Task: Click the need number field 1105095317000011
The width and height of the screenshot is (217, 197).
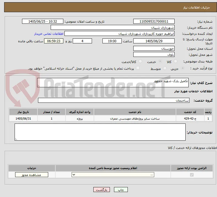Action: (154, 21)
